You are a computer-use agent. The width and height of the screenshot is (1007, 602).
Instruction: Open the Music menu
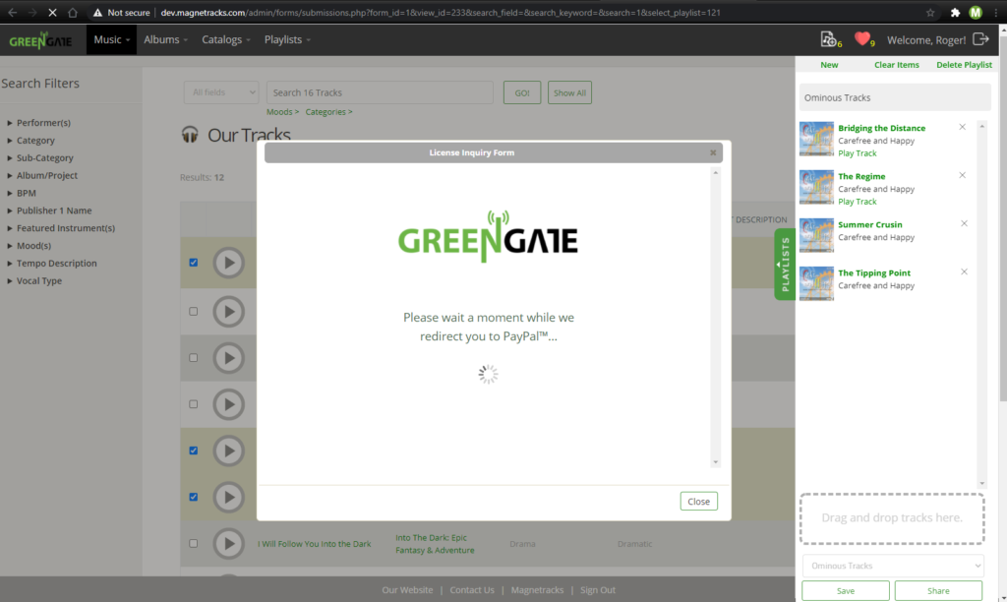112,39
